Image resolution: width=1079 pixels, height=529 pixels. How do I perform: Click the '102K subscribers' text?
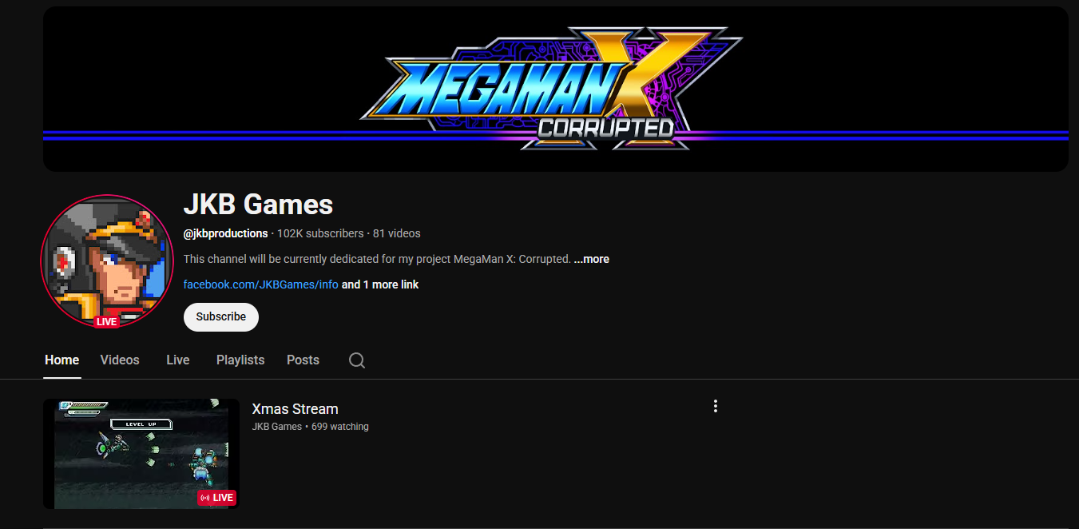321,233
